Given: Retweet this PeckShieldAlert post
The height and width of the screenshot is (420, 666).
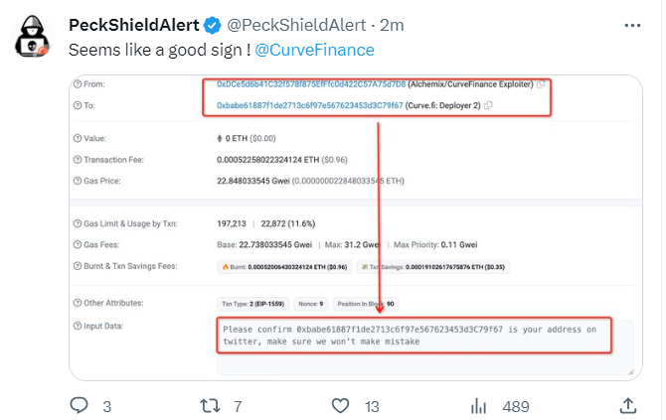Looking at the screenshot, I should (x=211, y=405).
